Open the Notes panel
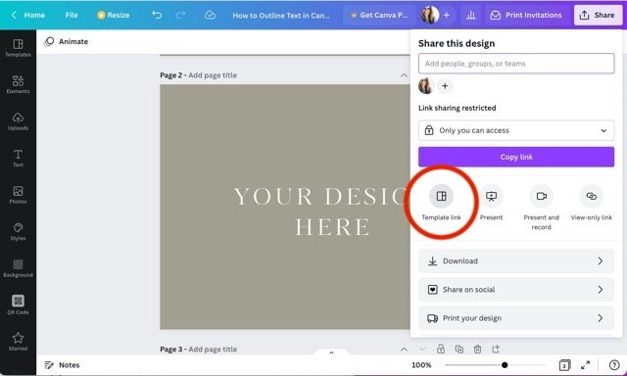The height and width of the screenshot is (376, 627). (x=62, y=365)
